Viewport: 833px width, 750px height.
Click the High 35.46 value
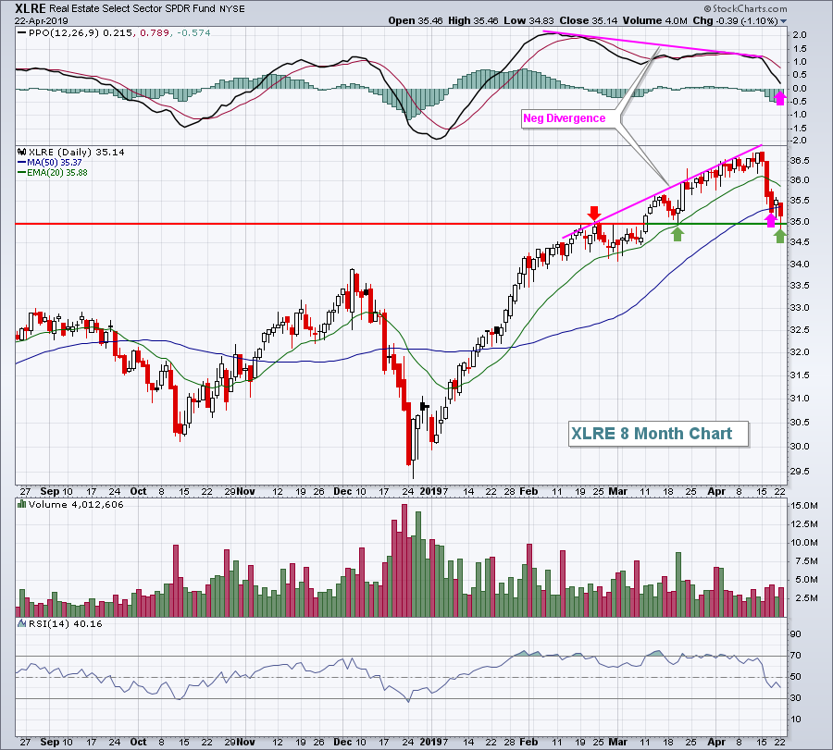473,20
